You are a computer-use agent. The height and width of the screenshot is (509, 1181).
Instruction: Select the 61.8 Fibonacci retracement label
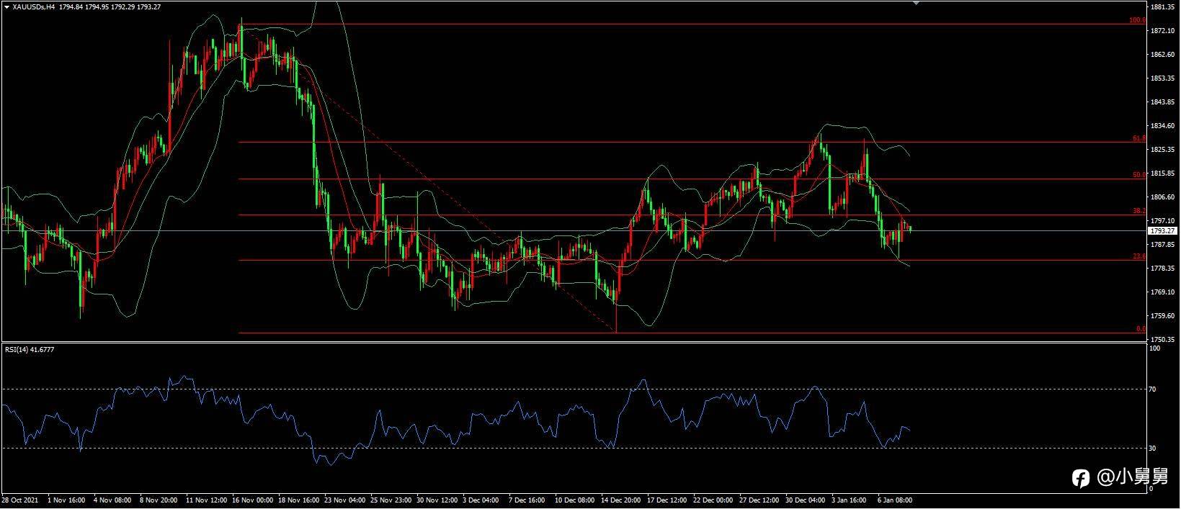tap(1138, 138)
